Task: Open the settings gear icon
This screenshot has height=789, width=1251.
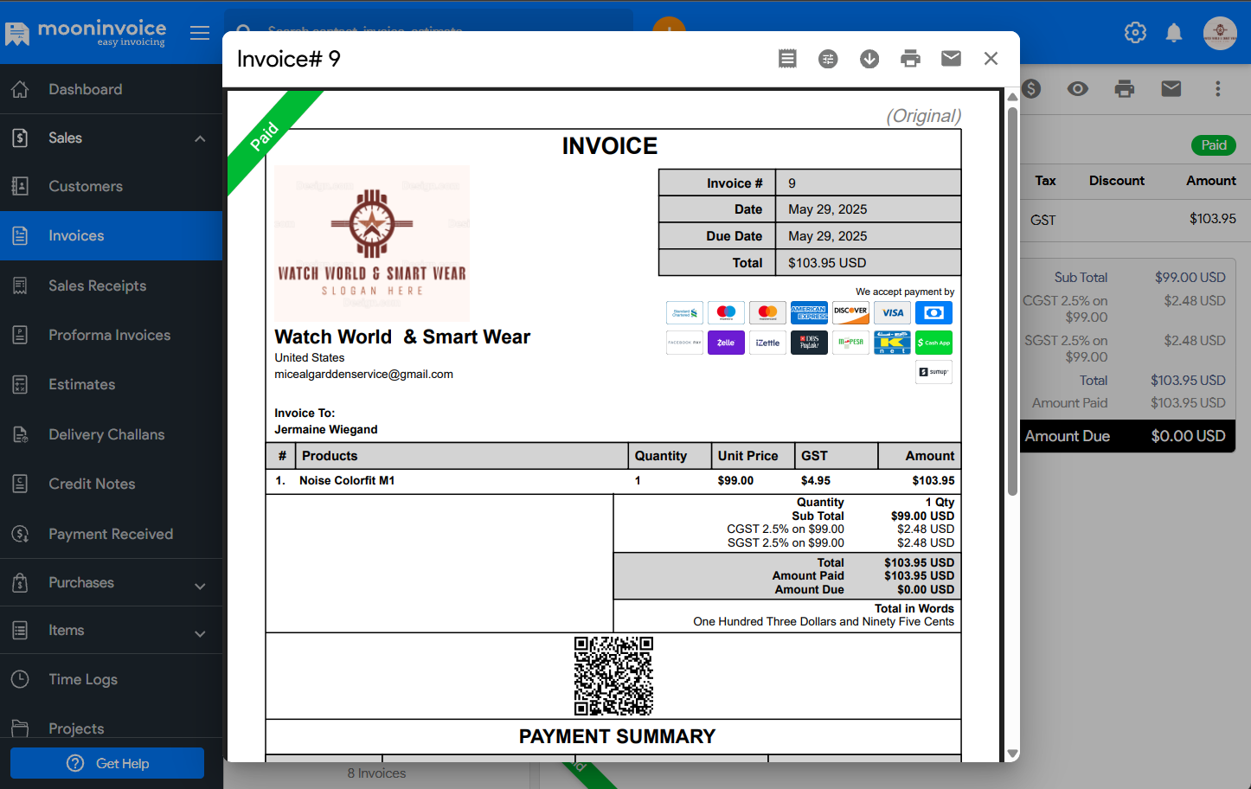Action: (x=1135, y=33)
